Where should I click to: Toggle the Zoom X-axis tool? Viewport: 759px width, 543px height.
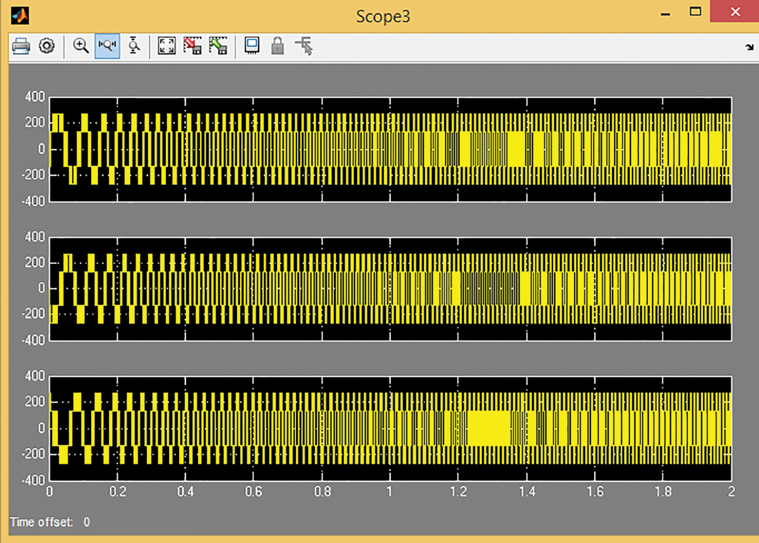click(107, 46)
